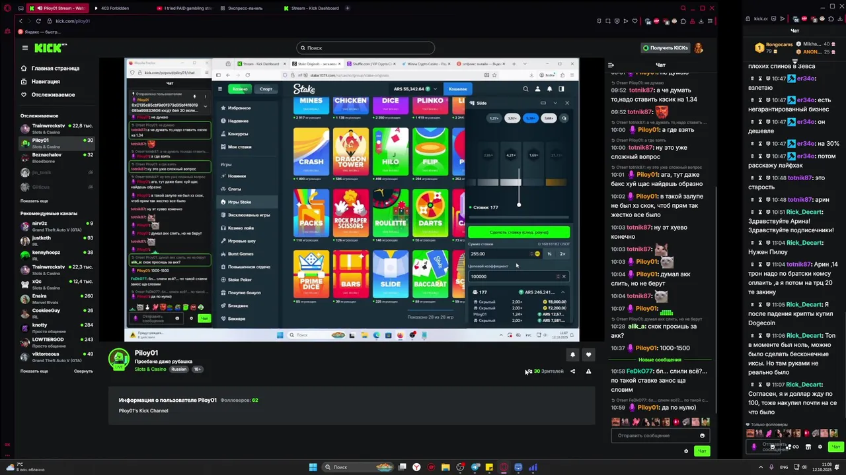Click the store icon in popout chat
846x475 pixels.
(808, 447)
